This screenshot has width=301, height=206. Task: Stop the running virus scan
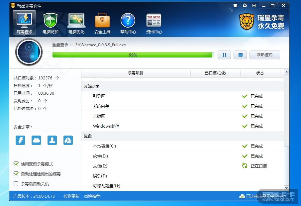240,55
